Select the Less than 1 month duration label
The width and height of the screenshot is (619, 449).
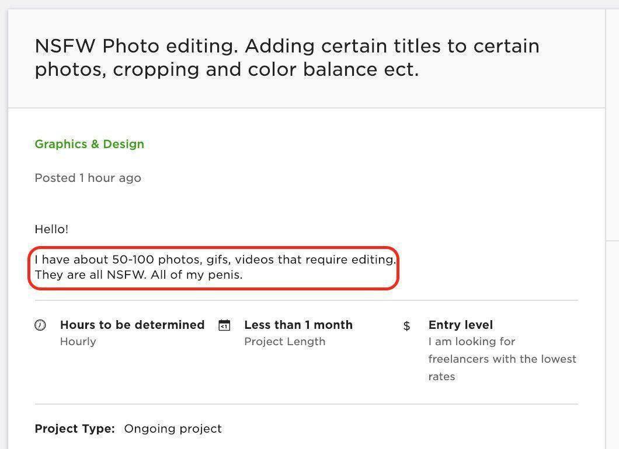coord(298,325)
